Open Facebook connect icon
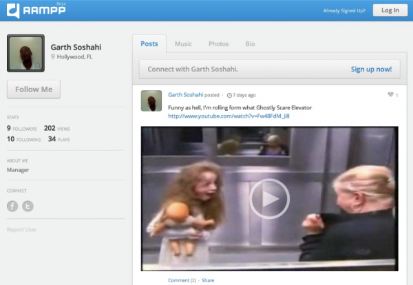The width and height of the screenshot is (413, 285). click(x=12, y=207)
